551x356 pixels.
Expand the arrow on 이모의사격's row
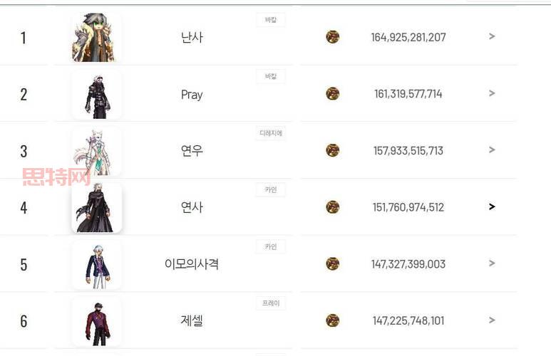click(x=492, y=263)
